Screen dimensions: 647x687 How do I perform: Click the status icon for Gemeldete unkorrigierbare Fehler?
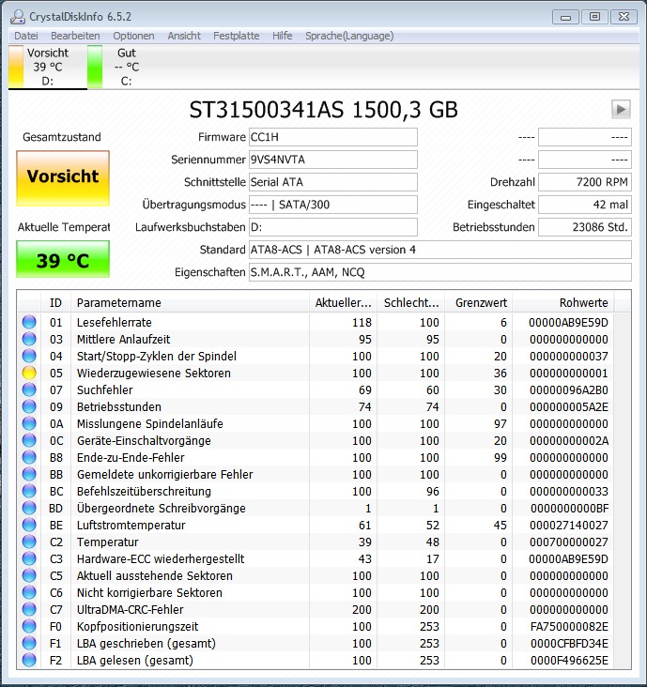(x=29, y=474)
